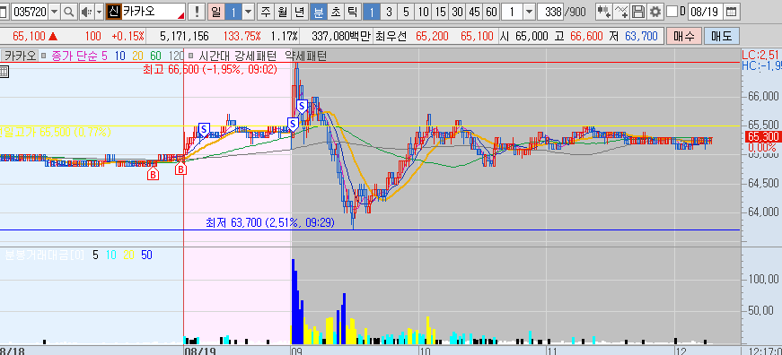Click the current price 65,100 in quote bar
Viewport: 782px width, 355px height.
pyautogui.click(x=30, y=36)
